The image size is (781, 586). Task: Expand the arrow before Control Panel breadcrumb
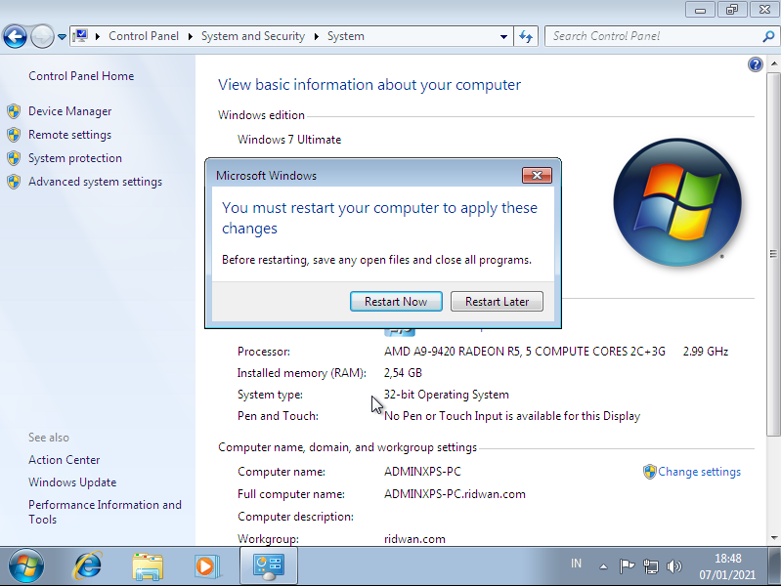coord(98,36)
